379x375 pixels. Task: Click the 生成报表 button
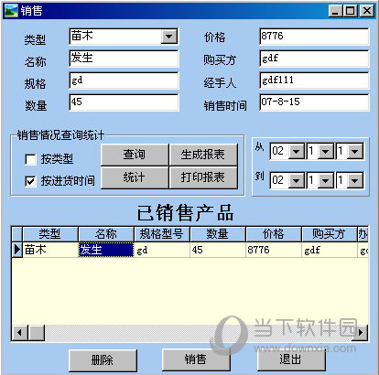pyautogui.click(x=203, y=155)
